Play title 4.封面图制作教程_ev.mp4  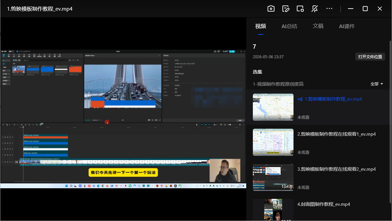324,204
